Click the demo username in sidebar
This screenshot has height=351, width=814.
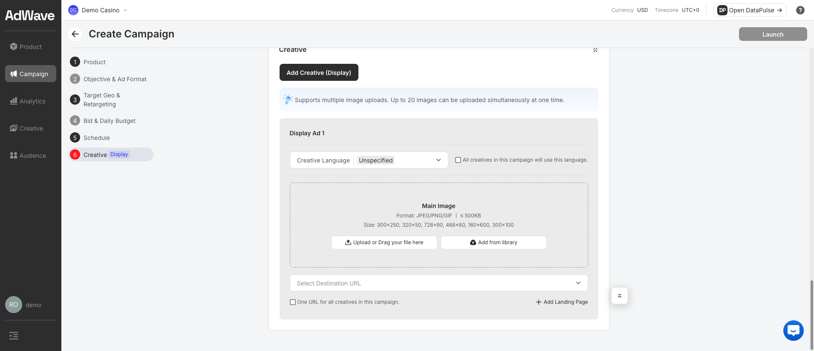(x=33, y=305)
